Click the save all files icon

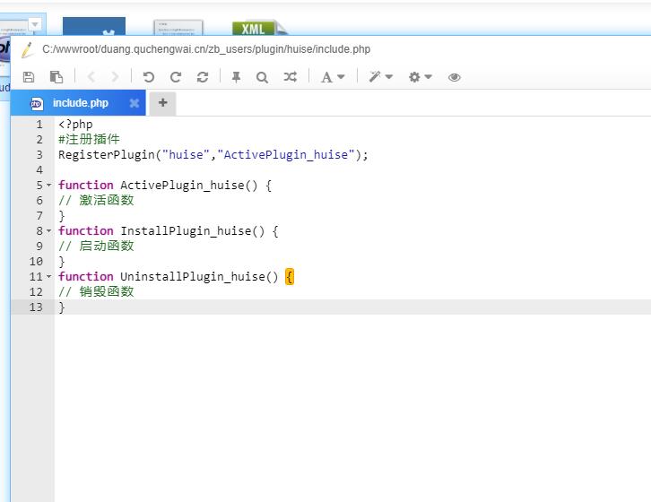(56, 77)
